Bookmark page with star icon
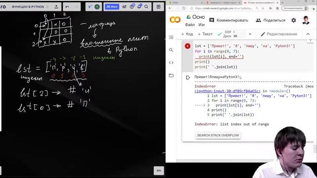Image resolution: width=317 pixels, height=178 pixels. (x=263, y=8)
